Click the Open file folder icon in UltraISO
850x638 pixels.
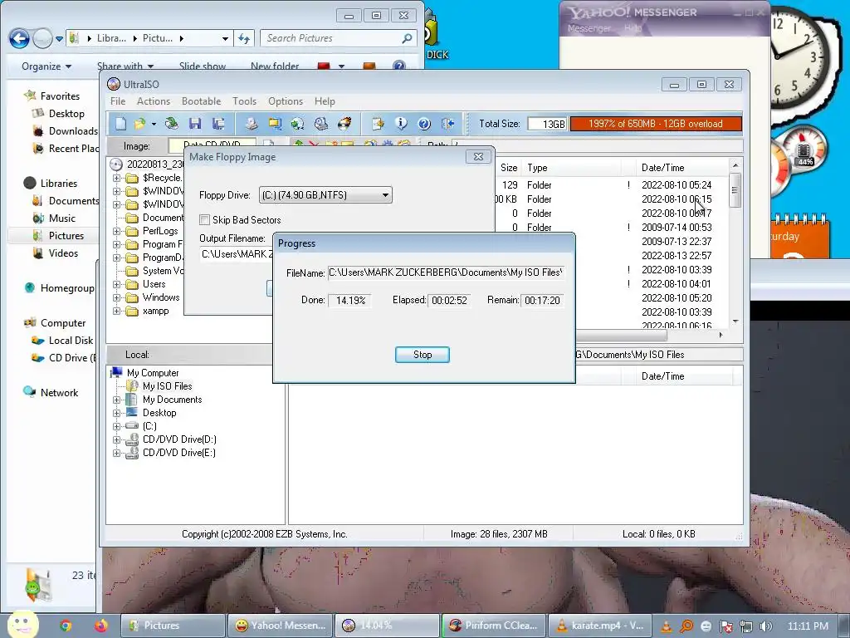pyautogui.click(x=139, y=124)
